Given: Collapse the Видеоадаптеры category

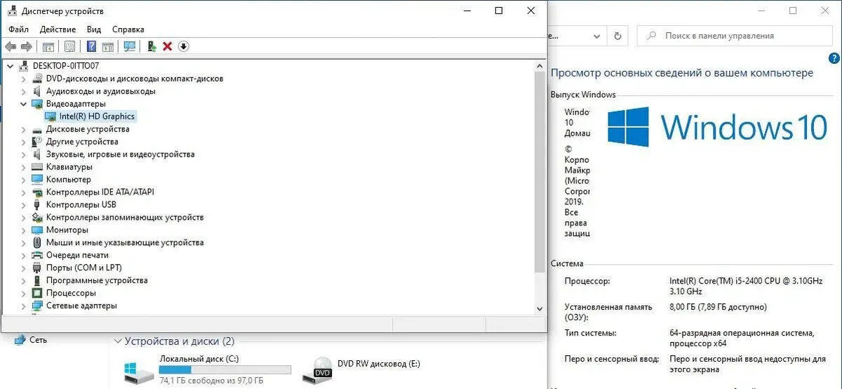Looking at the screenshot, I should tap(23, 104).
